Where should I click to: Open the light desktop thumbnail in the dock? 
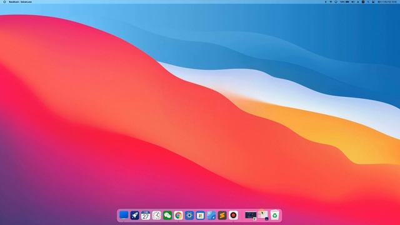pos(262,215)
